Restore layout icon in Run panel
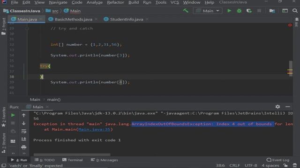 (x=13, y=141)
